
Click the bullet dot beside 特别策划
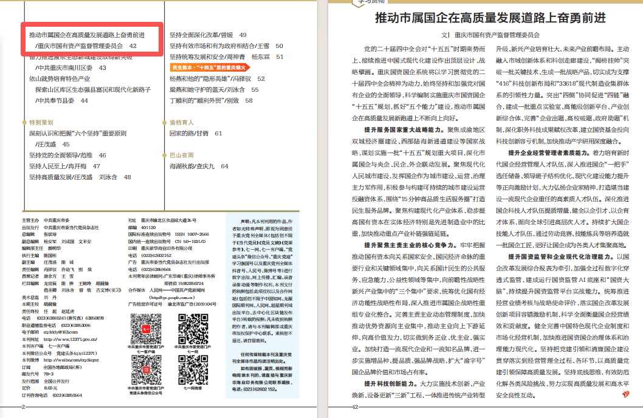tap(25, 122)
